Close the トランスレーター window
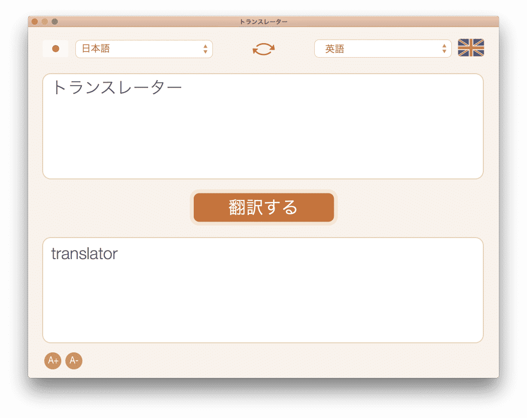527x418 pixels. (35, 22)
